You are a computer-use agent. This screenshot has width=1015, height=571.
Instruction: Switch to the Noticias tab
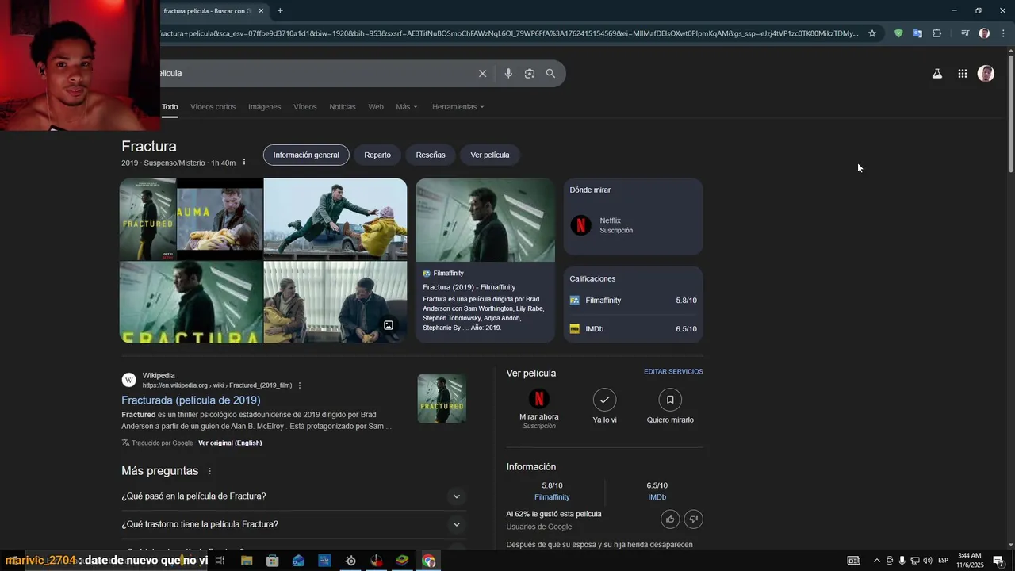tap(343, 107)
